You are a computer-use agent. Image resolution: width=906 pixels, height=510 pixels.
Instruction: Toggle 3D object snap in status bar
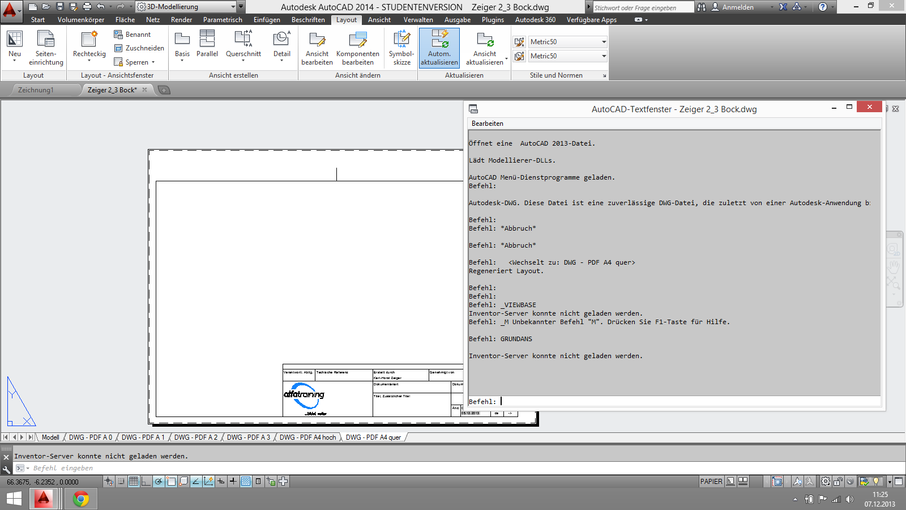click(183, 482)
